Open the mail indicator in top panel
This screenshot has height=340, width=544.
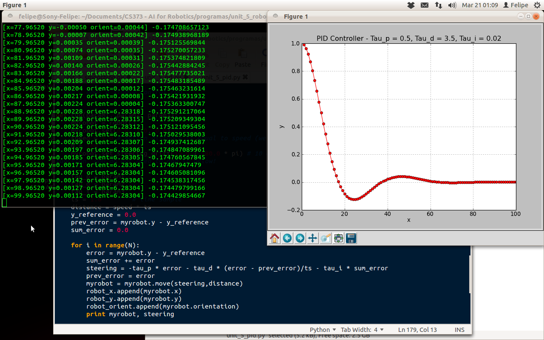coord(425,5)
